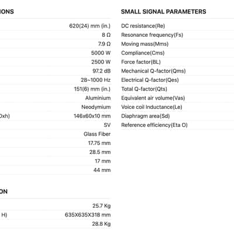Click the Resonance frequency(Fs) label

(x=152, y=35)
